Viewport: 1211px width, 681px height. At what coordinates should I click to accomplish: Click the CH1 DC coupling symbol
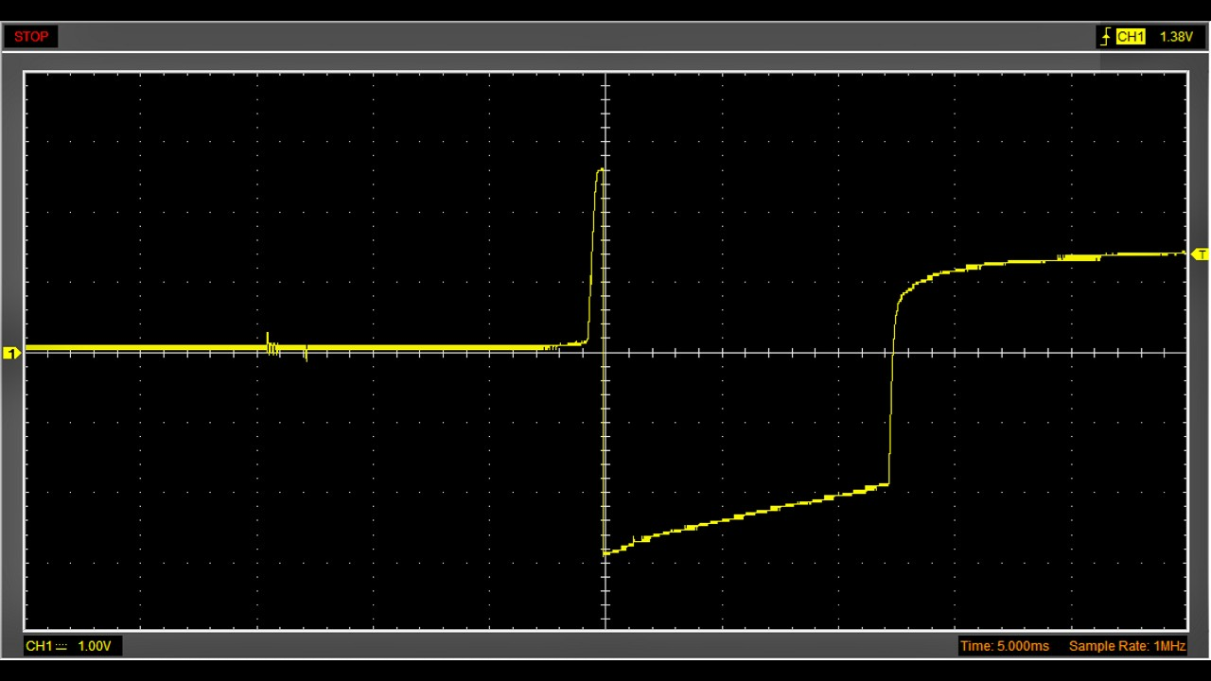tap(61, 646)
